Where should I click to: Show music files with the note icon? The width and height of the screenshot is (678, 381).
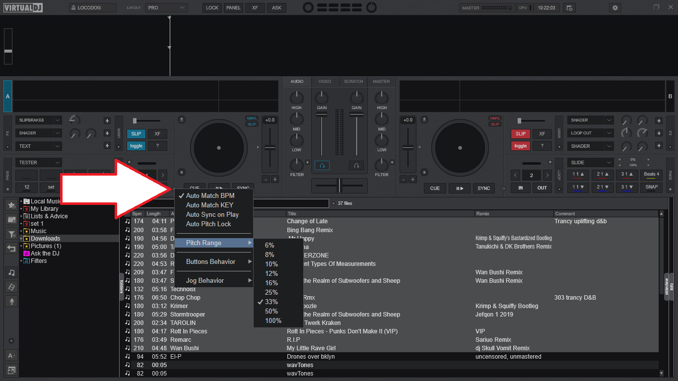tap(11, 272)
